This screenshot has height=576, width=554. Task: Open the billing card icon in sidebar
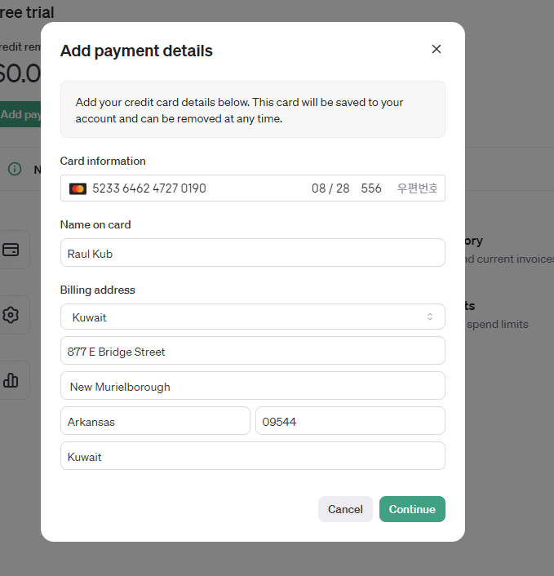11,250
